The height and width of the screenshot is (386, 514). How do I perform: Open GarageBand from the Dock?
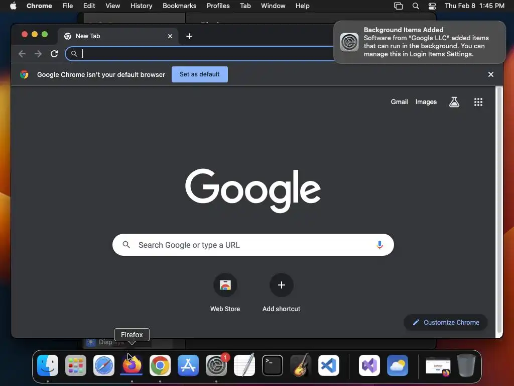[x=301, y=365]
